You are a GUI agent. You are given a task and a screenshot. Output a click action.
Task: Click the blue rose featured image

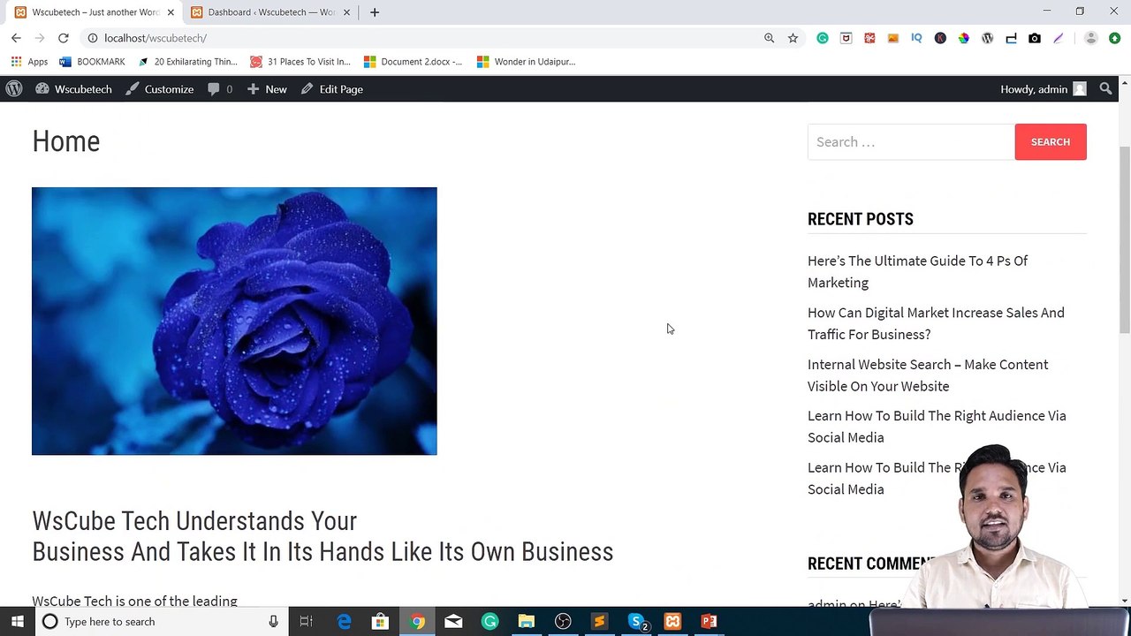(x=234, y=321)
